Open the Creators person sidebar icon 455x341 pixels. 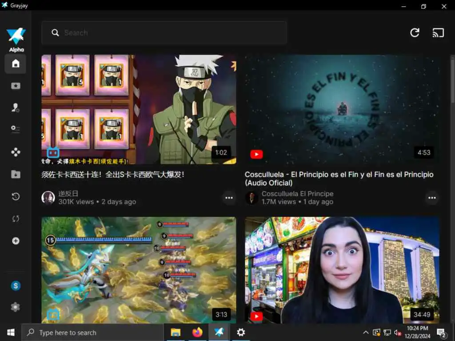tap(16, 107)
